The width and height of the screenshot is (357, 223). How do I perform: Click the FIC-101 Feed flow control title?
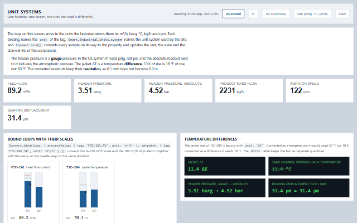pos(30,167)
